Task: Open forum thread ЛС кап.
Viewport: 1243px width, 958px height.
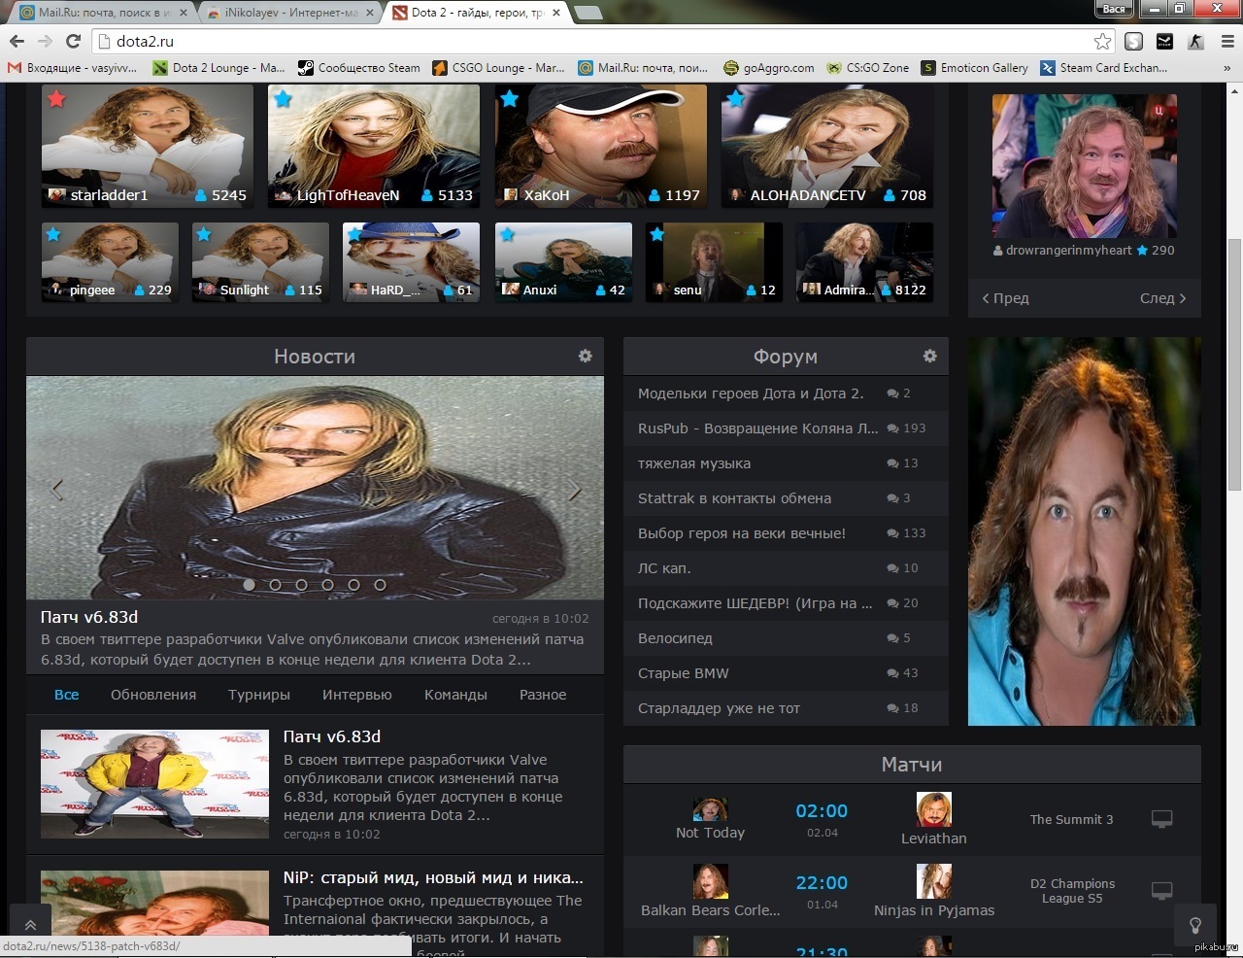Action: 664,568
